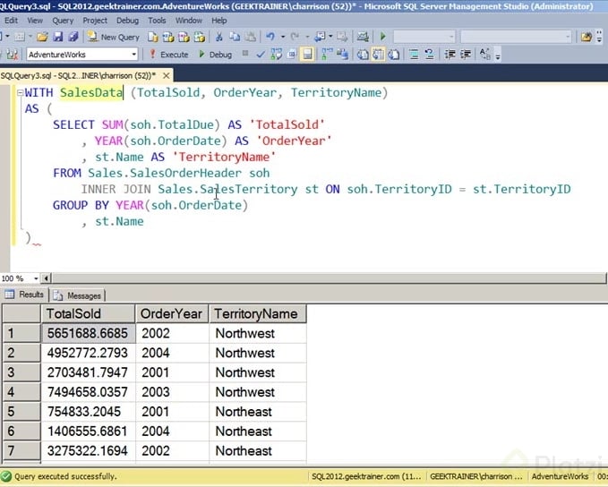
Task: Parse the query with the blue checkmark
Action: pyautogui.click(x=261, y=55)
